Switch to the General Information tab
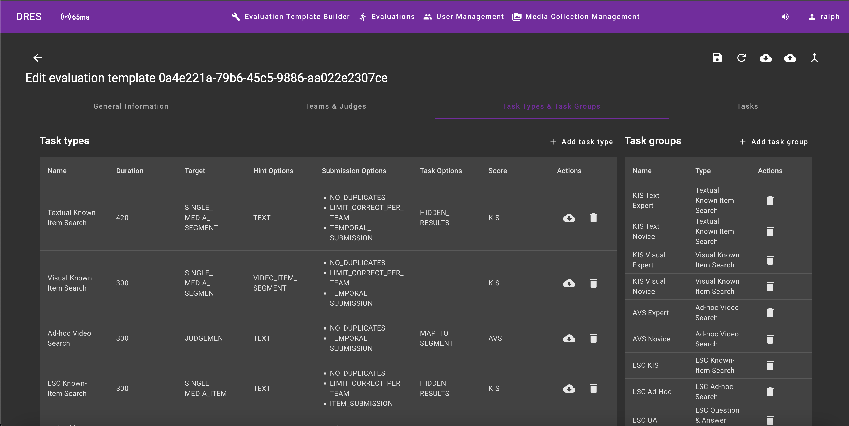This screenshot has height=426, width=849. coord(131,106)
